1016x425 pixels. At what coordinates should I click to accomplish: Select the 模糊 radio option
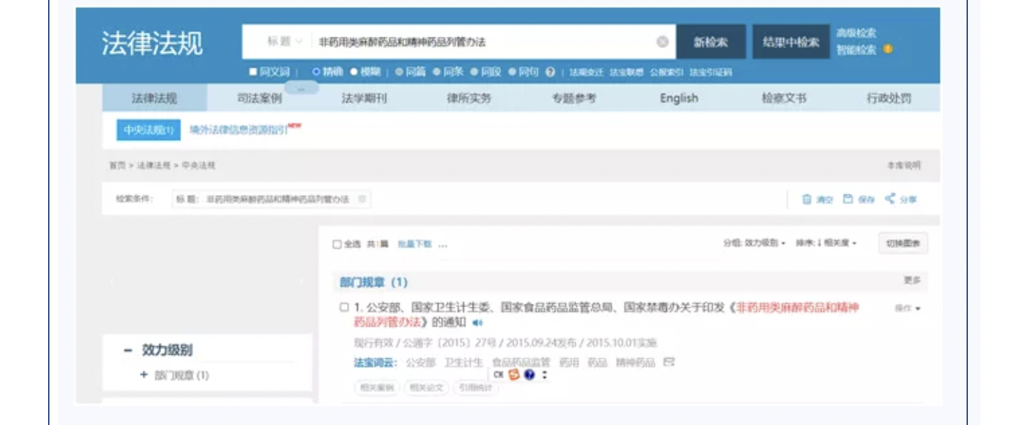[353, 72]
